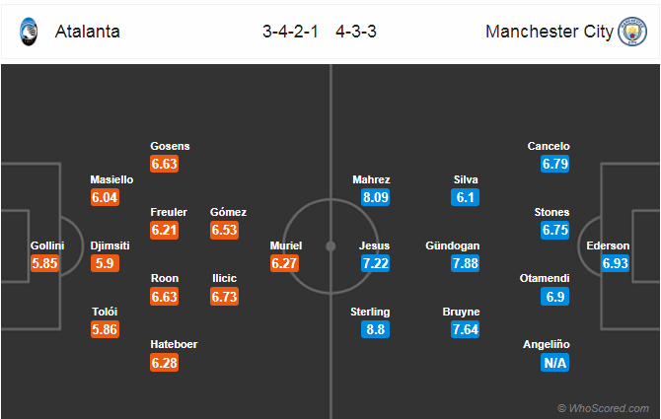Select Sterling's 8.8 rating badge

tap(375, 329)
